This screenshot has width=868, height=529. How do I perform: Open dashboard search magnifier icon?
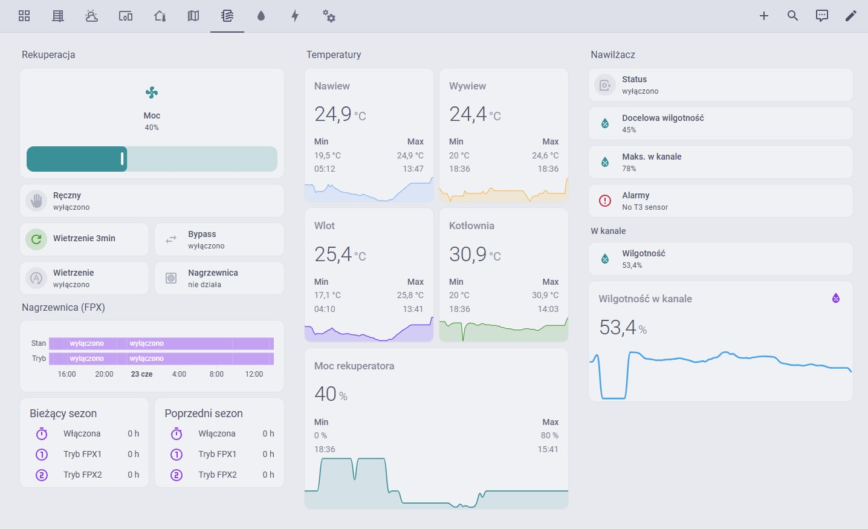click(x=793, y=16)
